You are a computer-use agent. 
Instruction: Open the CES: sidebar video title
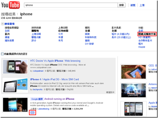(153, 66)
